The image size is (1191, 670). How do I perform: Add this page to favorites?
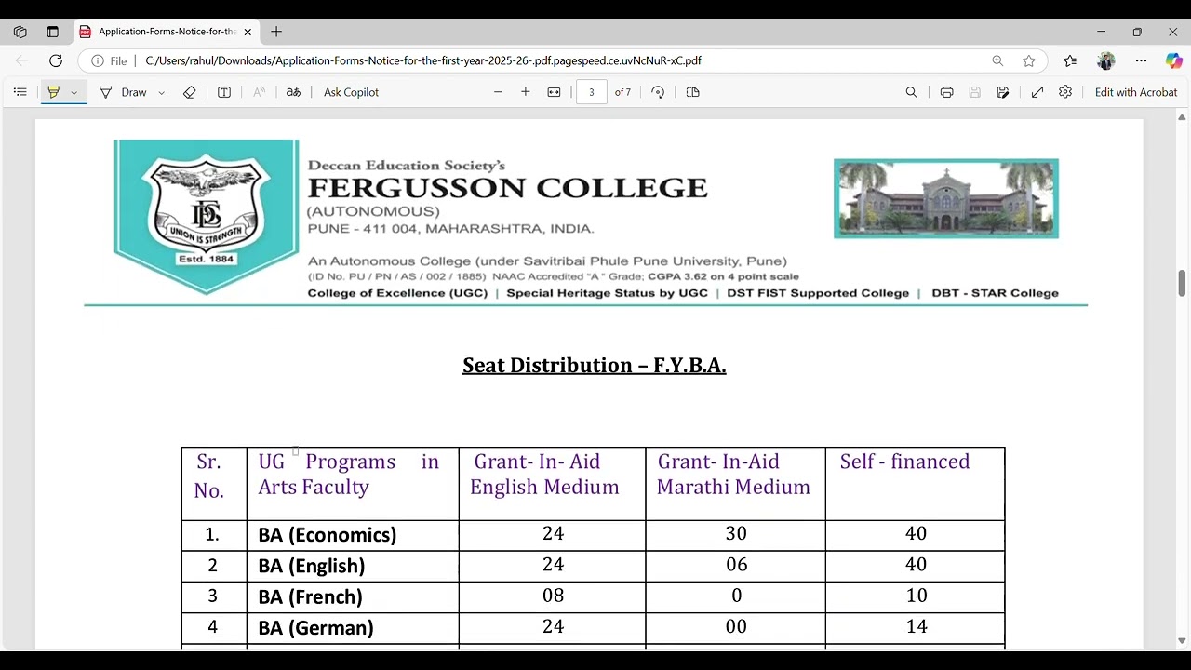(1029, 60)
